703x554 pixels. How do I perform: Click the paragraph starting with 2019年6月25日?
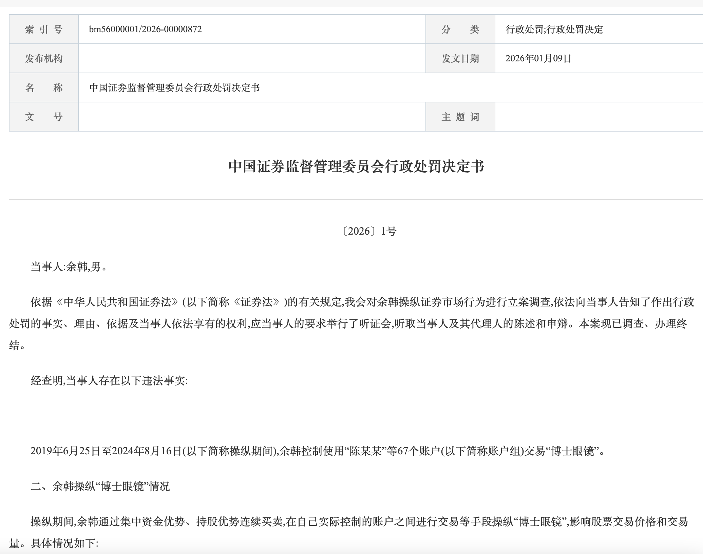pyautogui.click(x=318, y=451)
